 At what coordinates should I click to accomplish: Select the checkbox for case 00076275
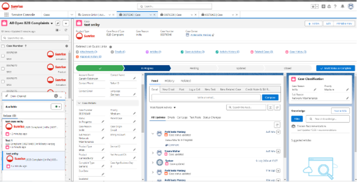(3, 81)
